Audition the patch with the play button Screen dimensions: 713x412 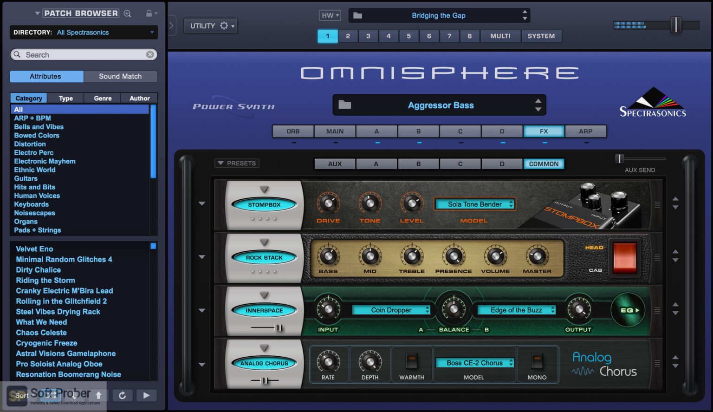[146, 395]
